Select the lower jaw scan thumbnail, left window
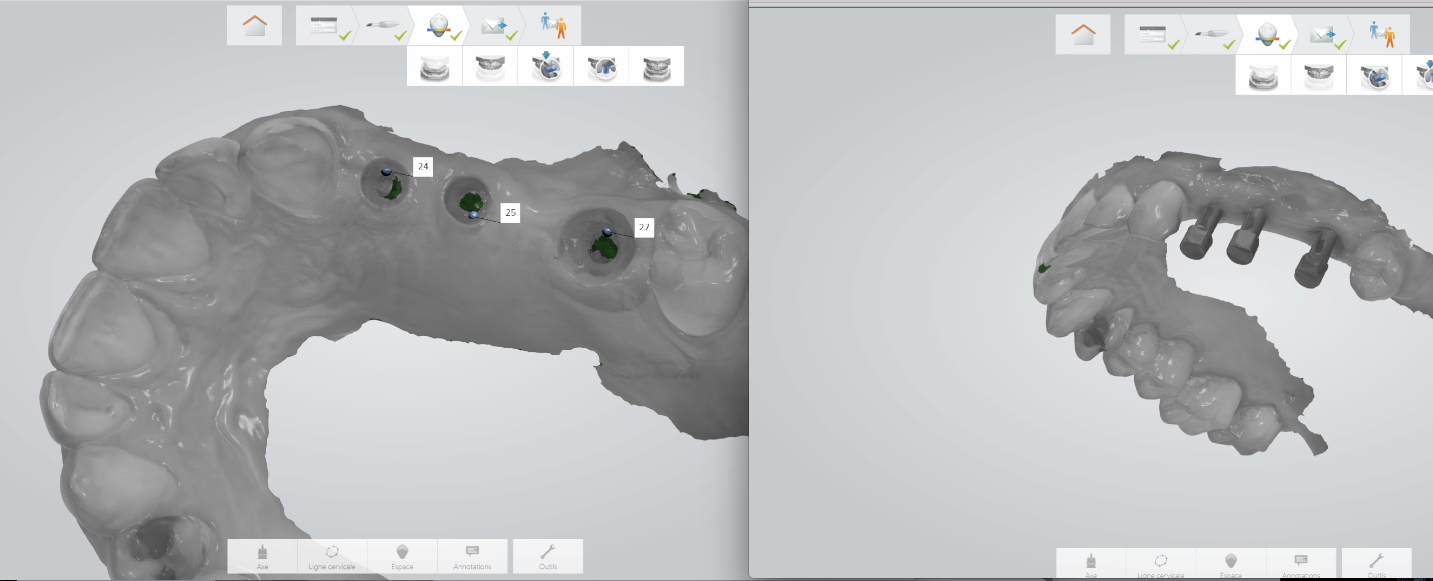The height and width of the screenshot is (581, 1433). click(x=434, y=67)
